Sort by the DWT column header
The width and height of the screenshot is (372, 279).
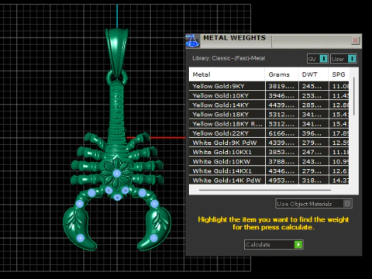click(x=313, y=74)
